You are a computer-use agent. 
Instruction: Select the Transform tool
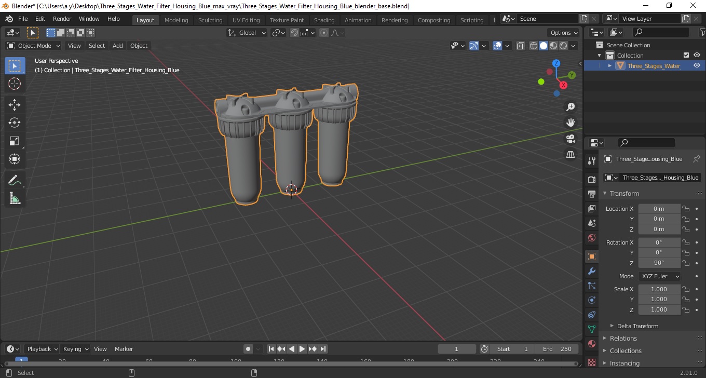(15, 159)
